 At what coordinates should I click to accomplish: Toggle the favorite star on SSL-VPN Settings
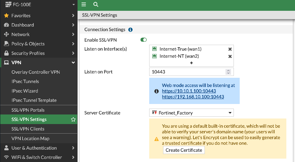(x=73, y=119)
